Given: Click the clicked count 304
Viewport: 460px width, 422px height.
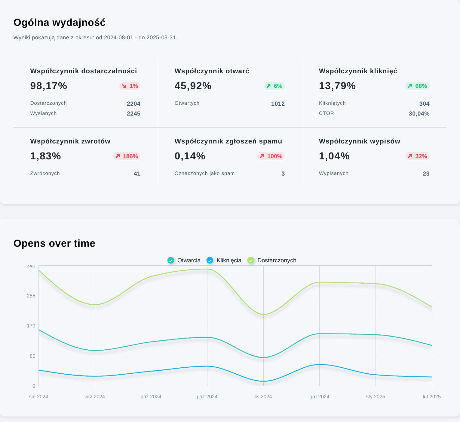Looking at the screenshot, I should point(425,104).
